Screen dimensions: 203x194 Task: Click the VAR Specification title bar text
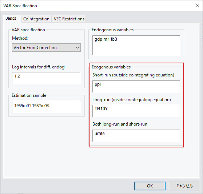point(20,6)
